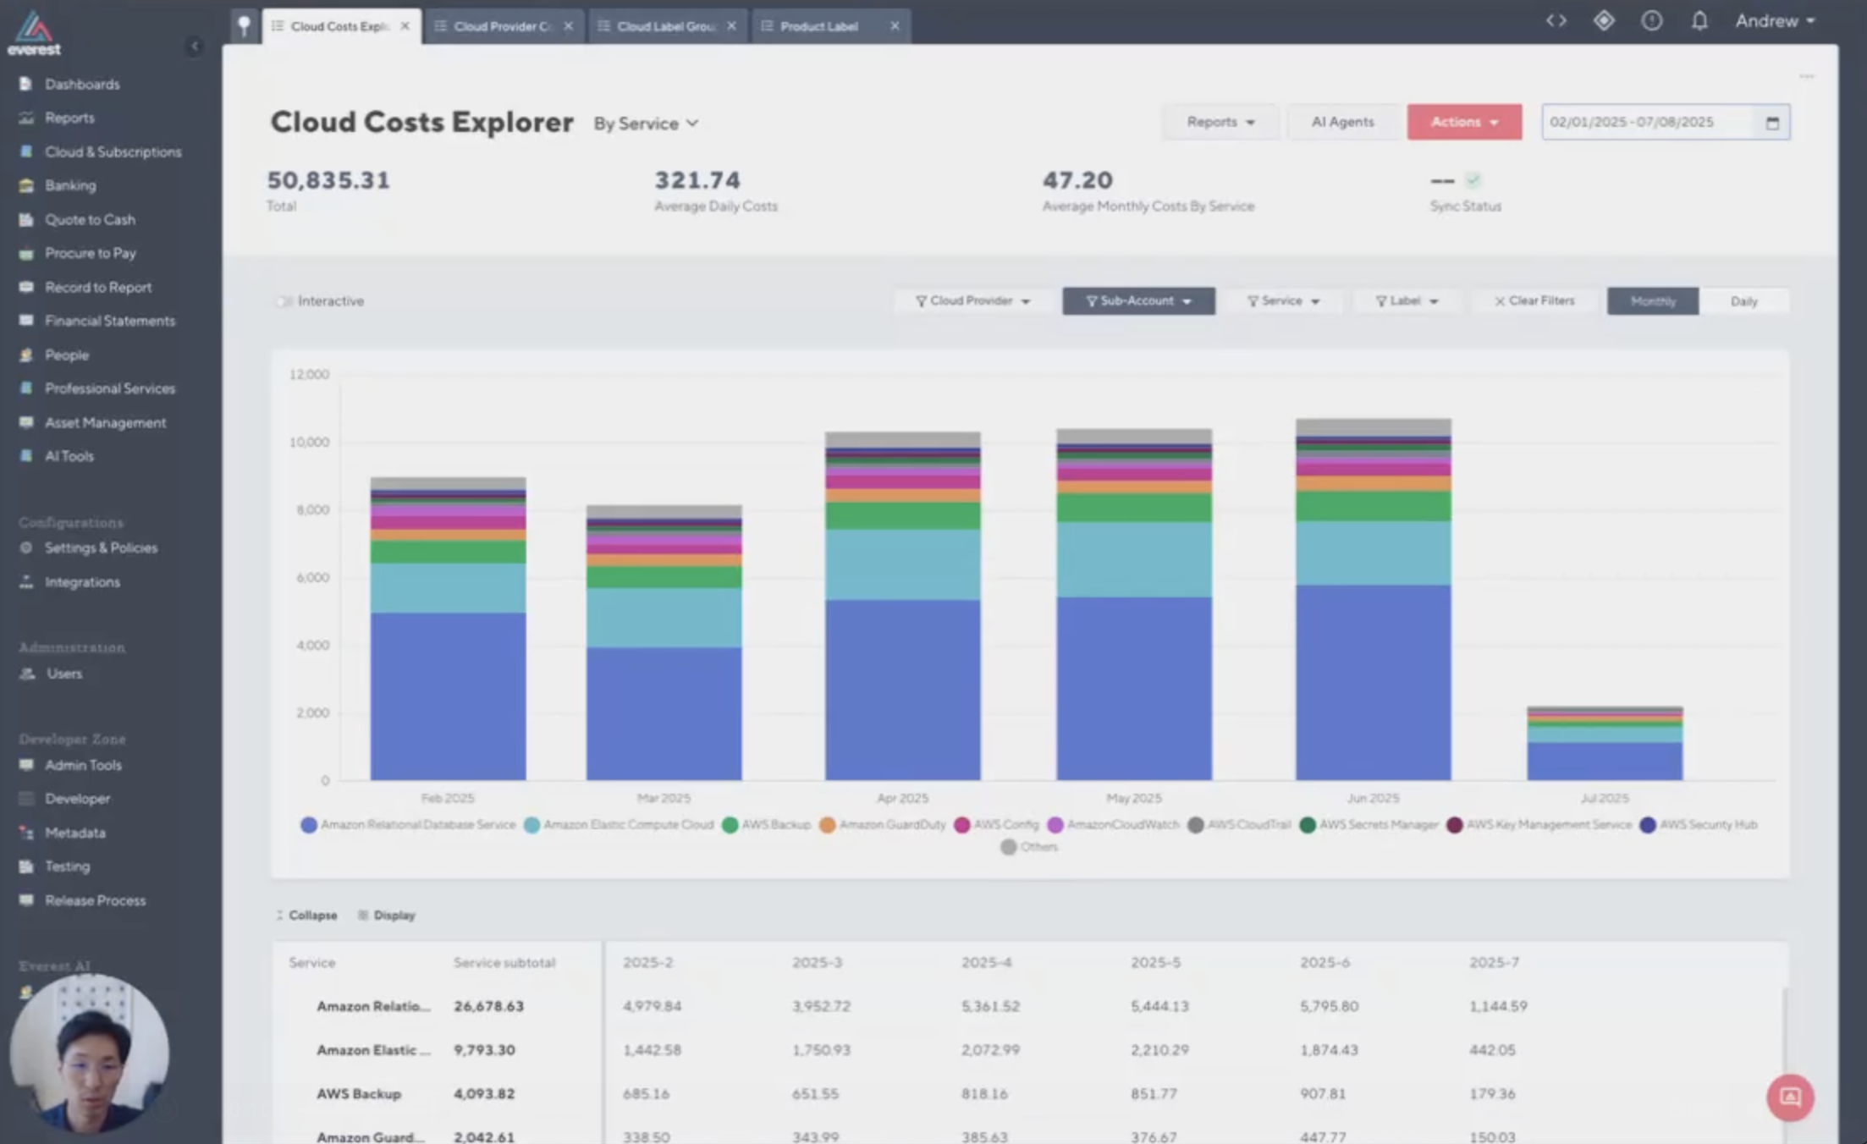Click the diamond icon in header

coord(1604,20)
